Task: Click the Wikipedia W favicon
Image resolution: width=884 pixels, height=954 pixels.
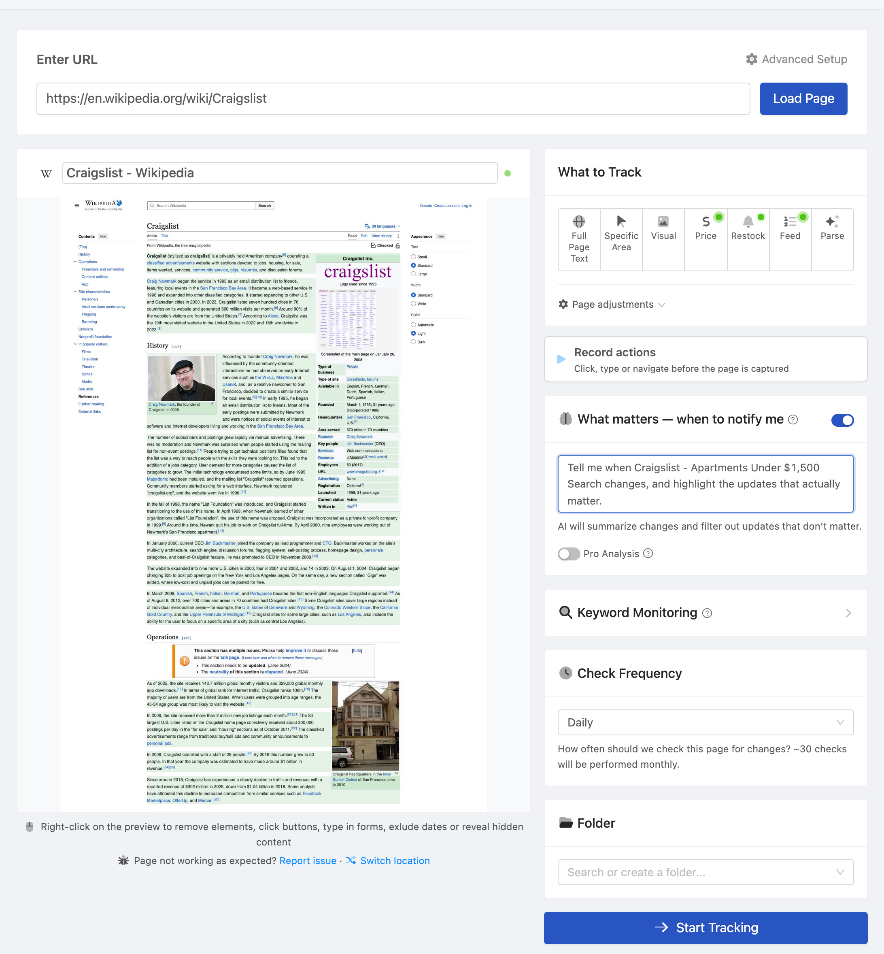Action: point(46,174)
